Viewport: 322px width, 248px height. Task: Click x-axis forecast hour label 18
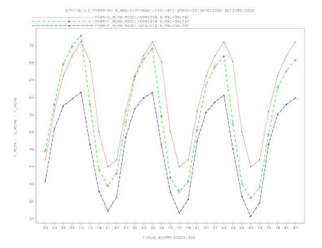point(99,228)
